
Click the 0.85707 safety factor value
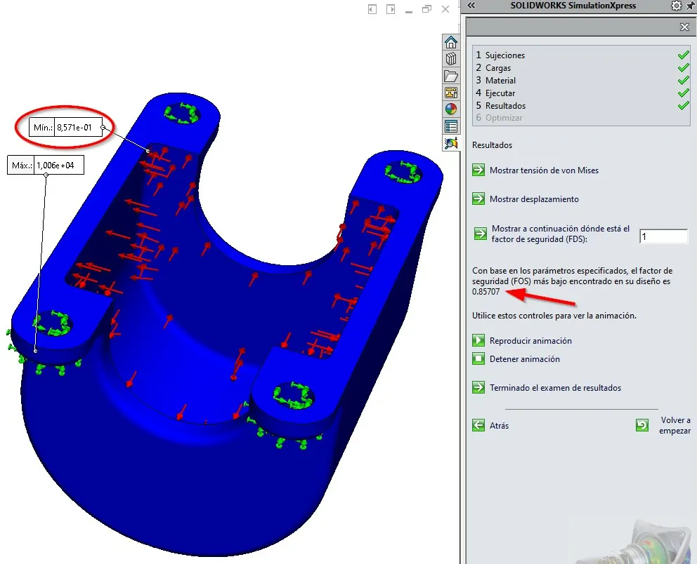pos(486,292)
